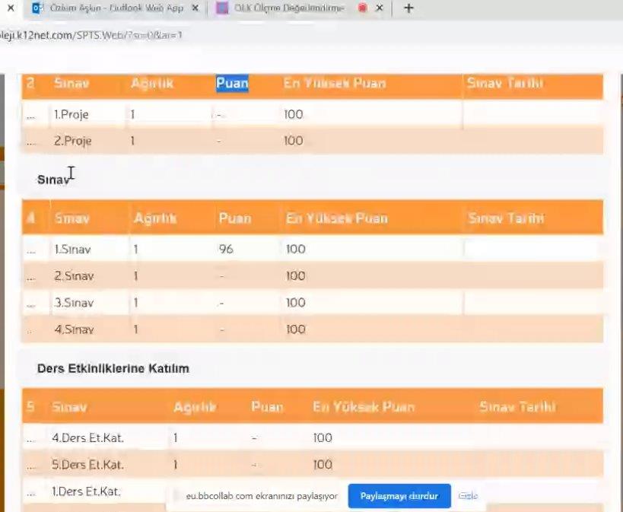Close the Outlook Web App tab

click(195, 8)
